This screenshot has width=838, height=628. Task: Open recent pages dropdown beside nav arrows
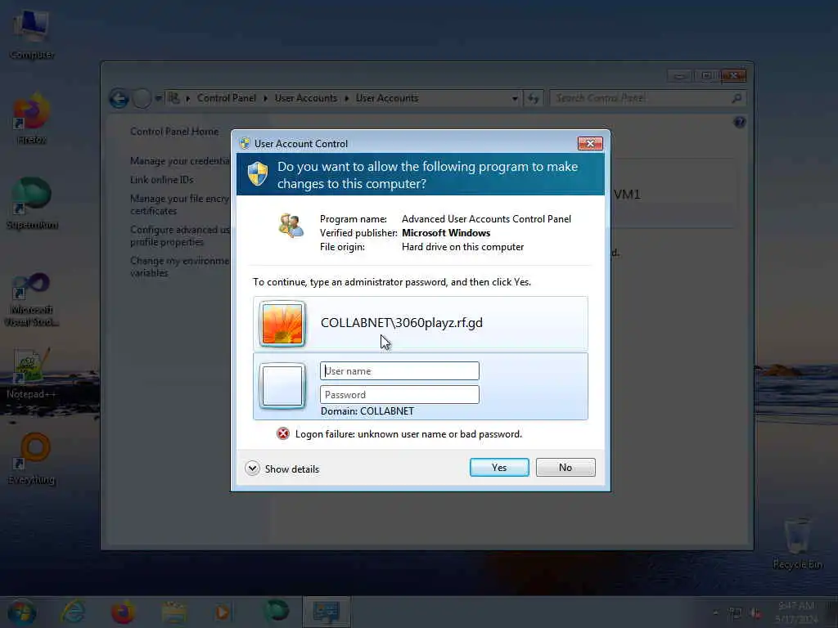158,98
